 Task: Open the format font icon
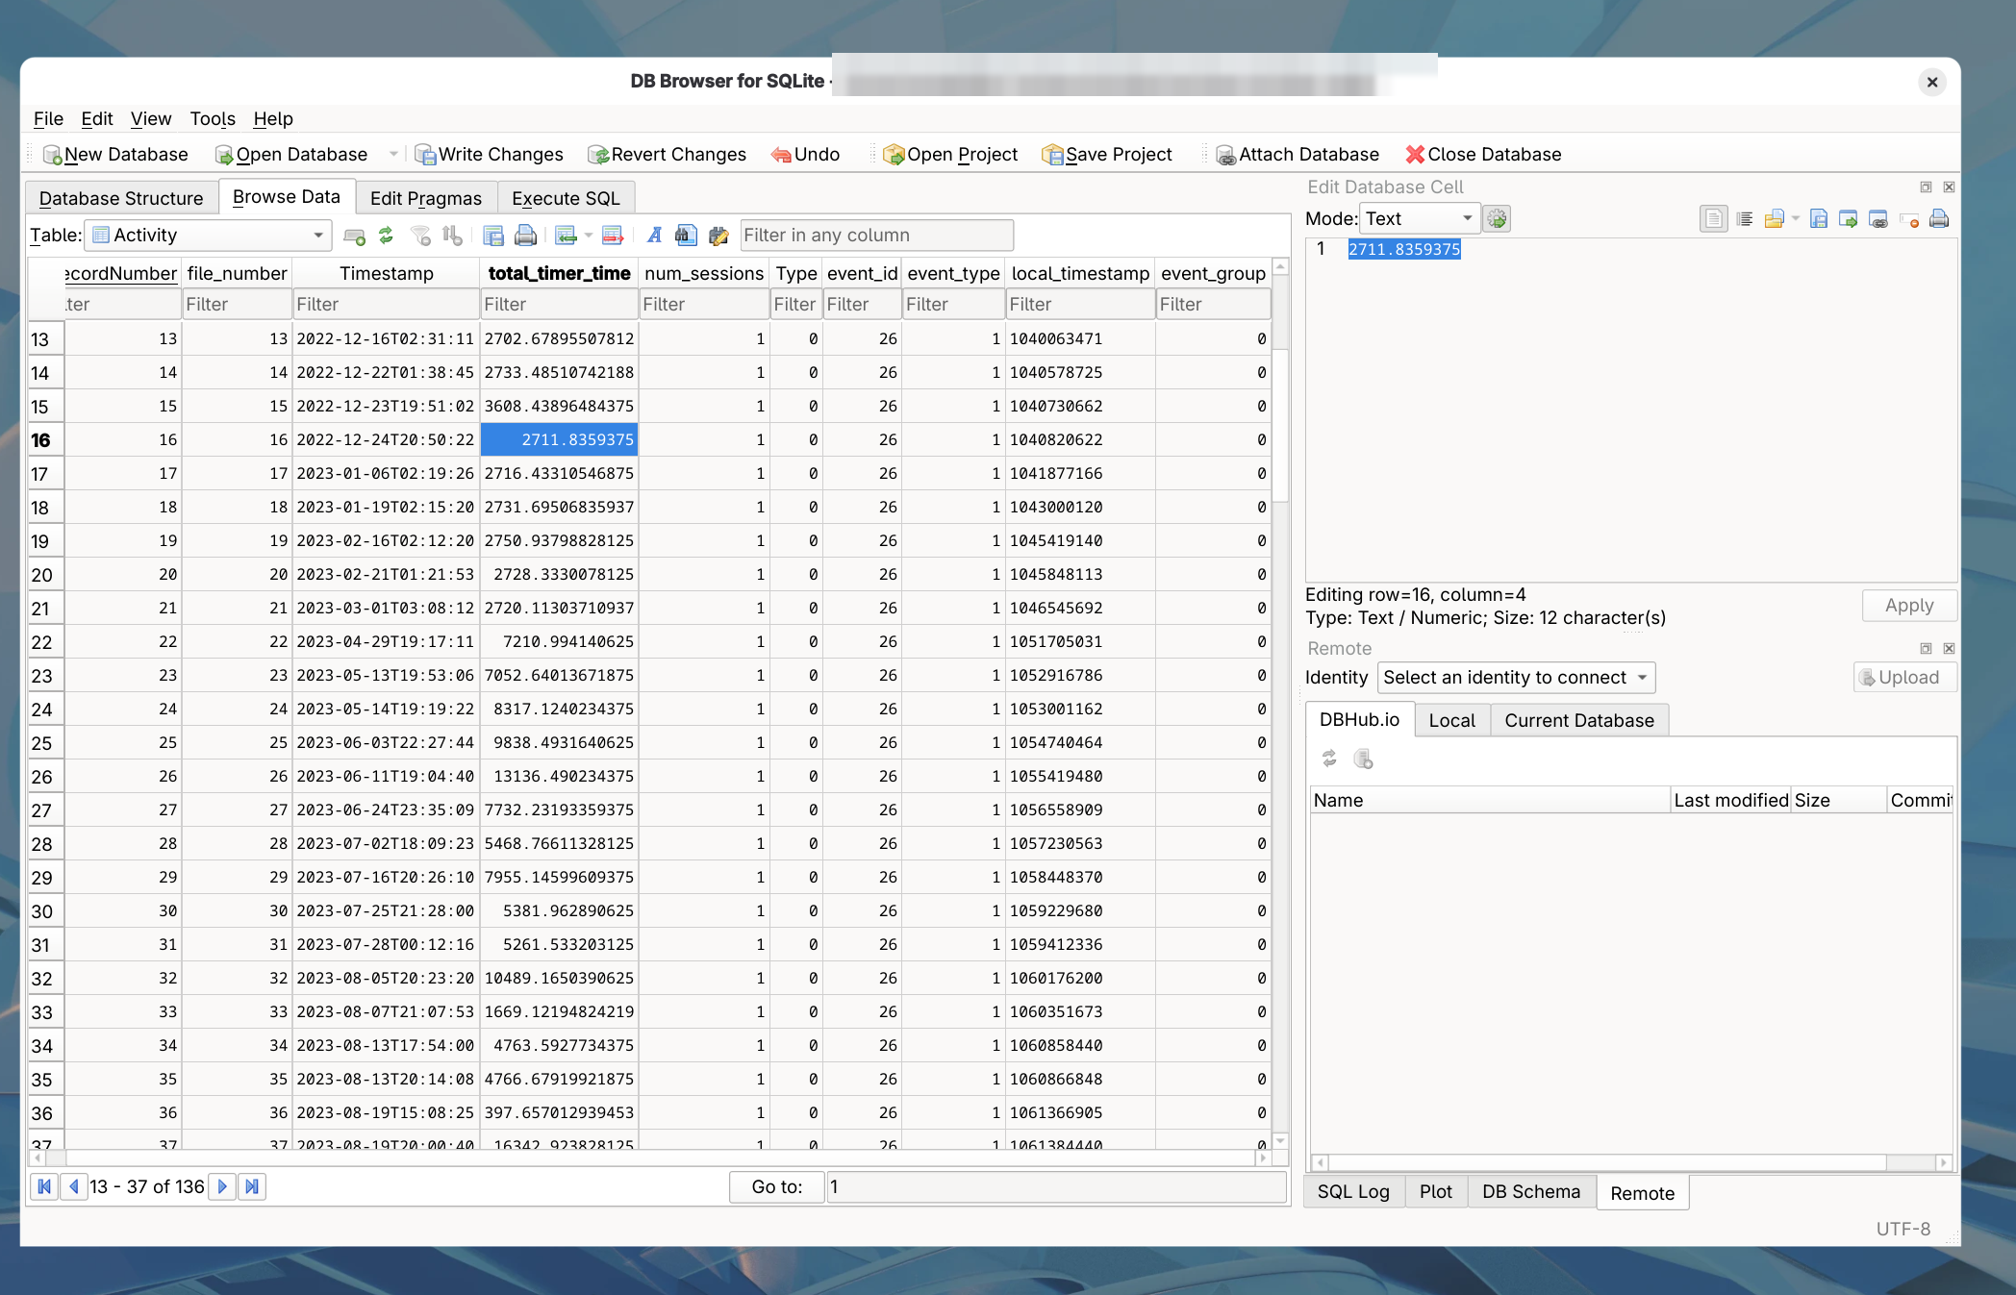[654, 235]
